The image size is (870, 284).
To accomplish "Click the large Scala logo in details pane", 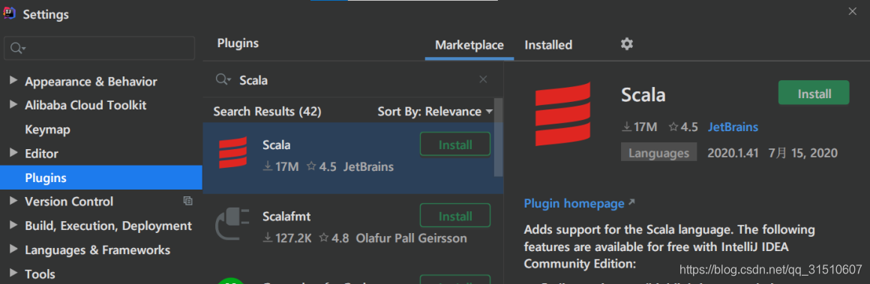I will point(562,114).
